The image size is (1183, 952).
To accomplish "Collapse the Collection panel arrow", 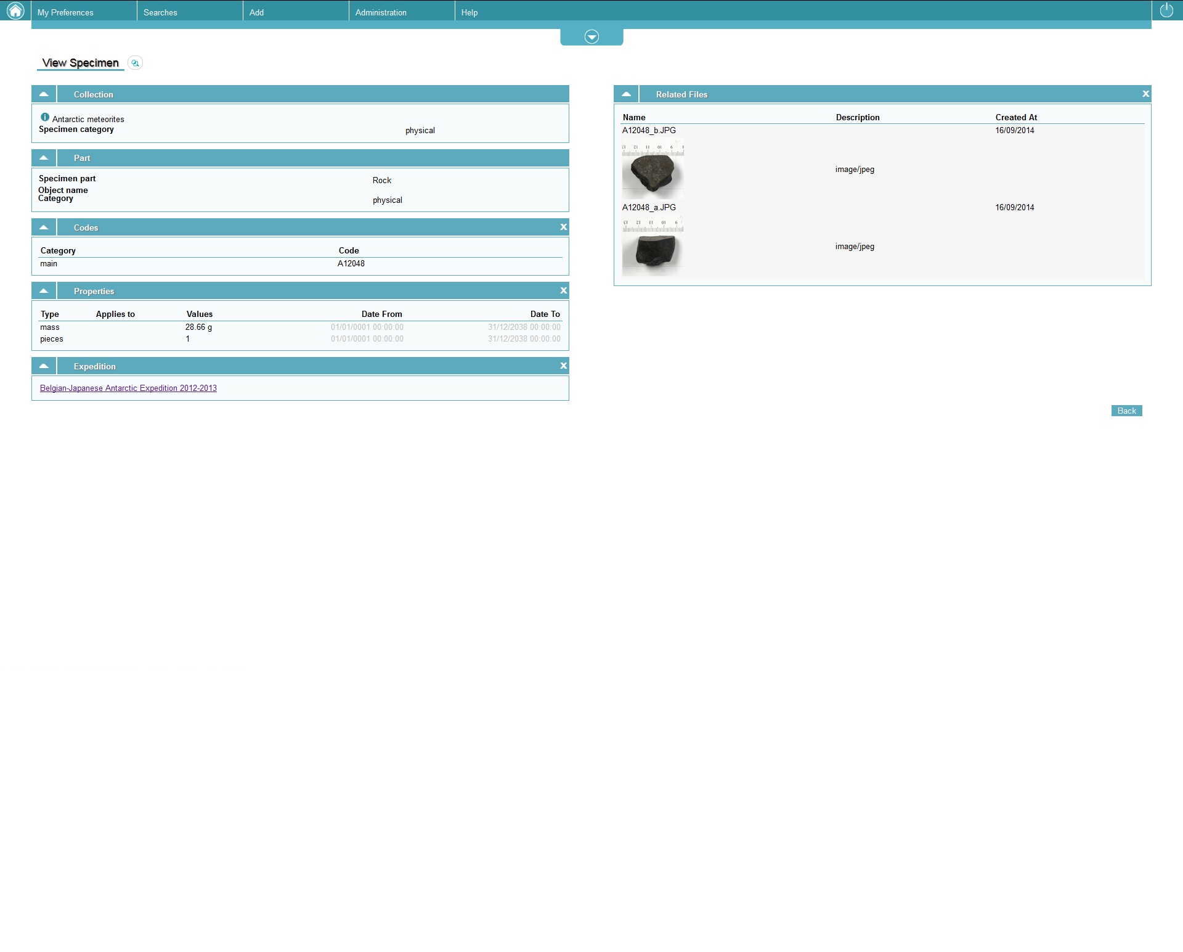I will tap(44, 94).
